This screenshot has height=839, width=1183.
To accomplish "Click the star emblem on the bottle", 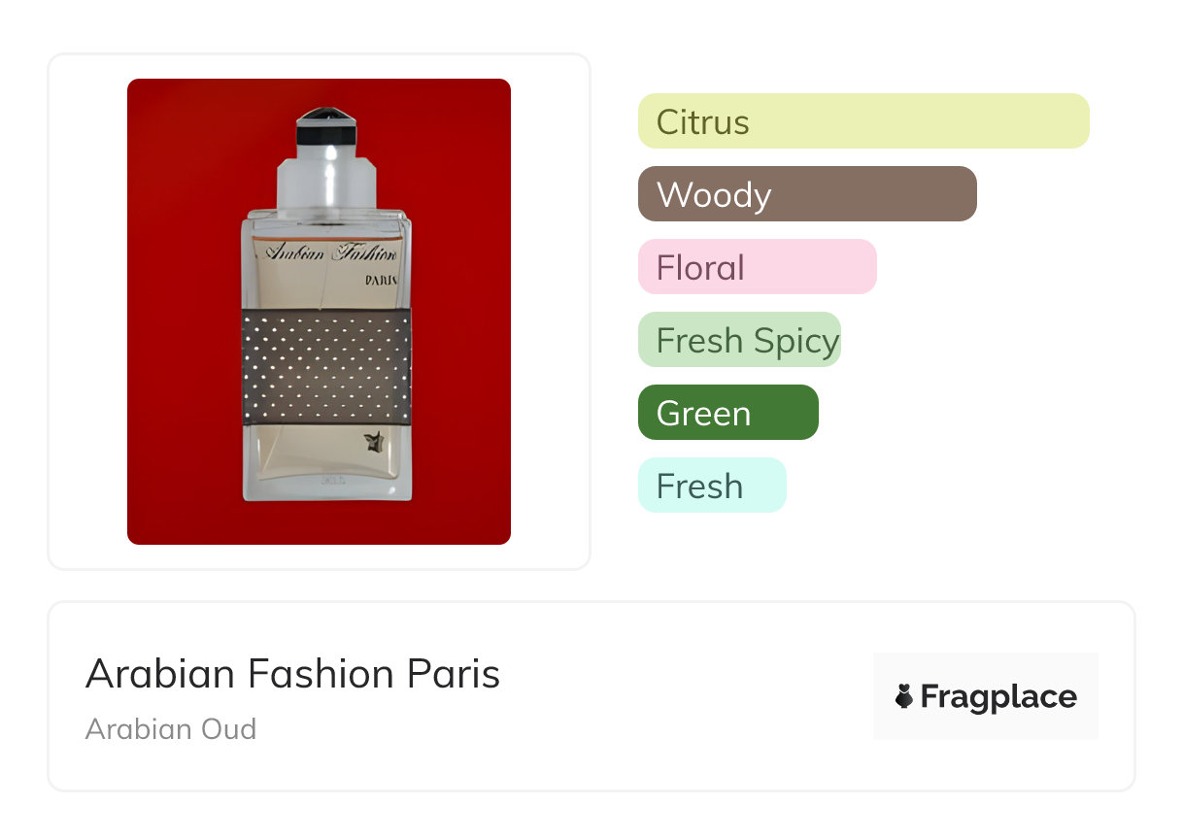I will coord(372,443).
